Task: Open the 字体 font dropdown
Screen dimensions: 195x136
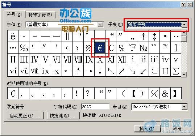Action: [100, 25]
